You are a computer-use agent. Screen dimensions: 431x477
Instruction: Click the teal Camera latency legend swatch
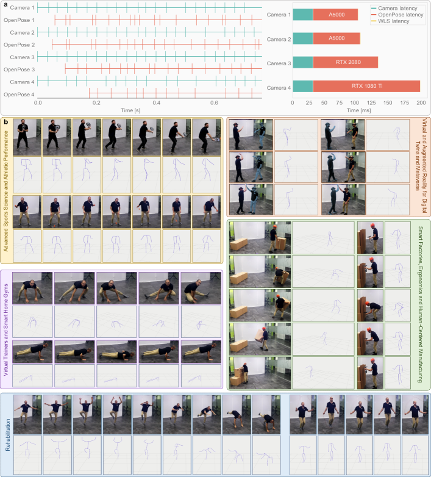click(374, 9)
